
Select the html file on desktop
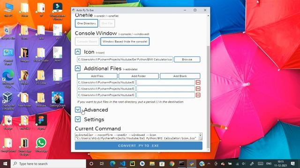58,54
